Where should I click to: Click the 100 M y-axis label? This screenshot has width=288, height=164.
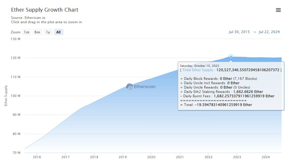click(15, 96)
